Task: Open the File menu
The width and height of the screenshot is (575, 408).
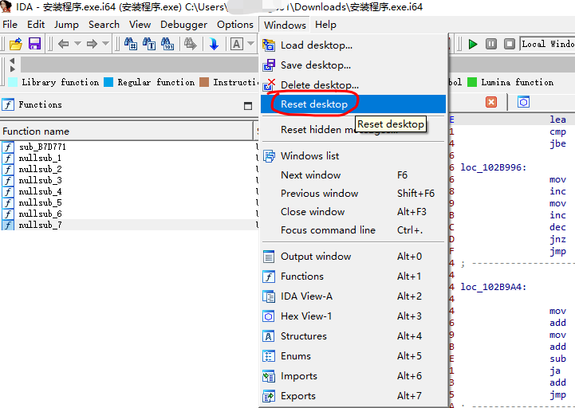Action: 10,25
